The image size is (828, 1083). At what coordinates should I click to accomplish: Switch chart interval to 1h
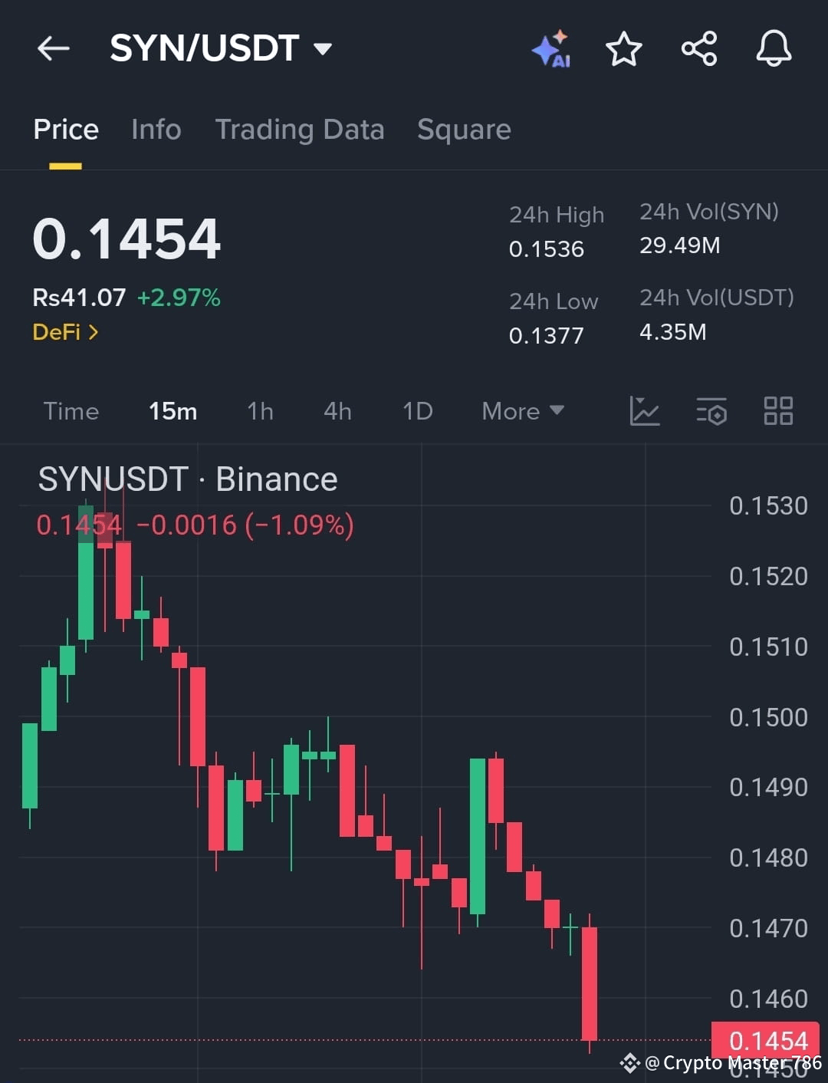point(261,411)
